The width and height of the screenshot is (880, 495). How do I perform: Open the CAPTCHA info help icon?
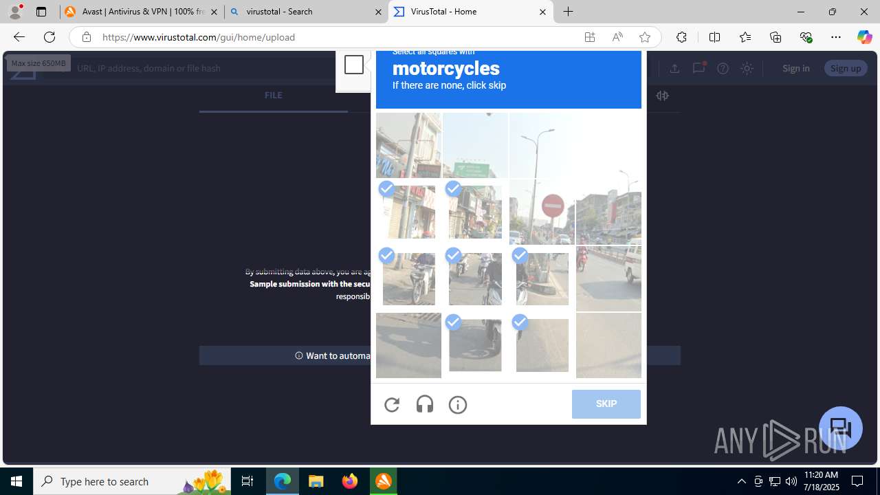458,405
